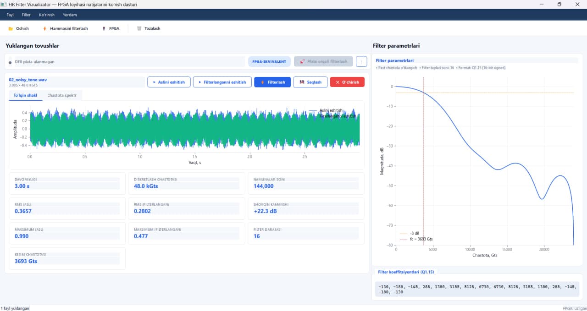Screen dimensions: 587x311
Task: Click the blue Filterlash button
Action: pos(272,82)
